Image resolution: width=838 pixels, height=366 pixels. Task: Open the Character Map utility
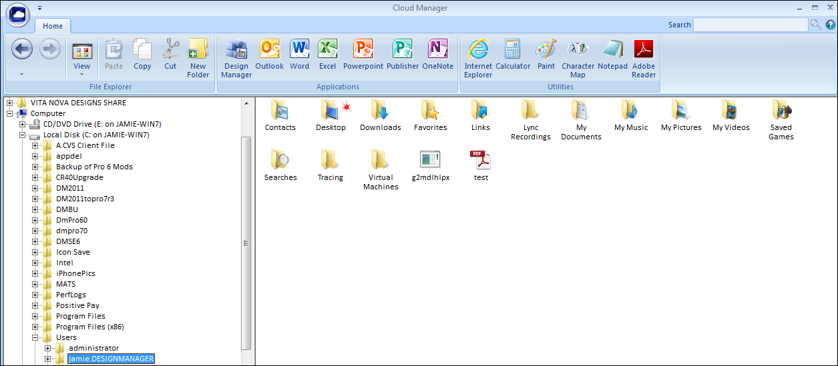[x=578, y=59]
